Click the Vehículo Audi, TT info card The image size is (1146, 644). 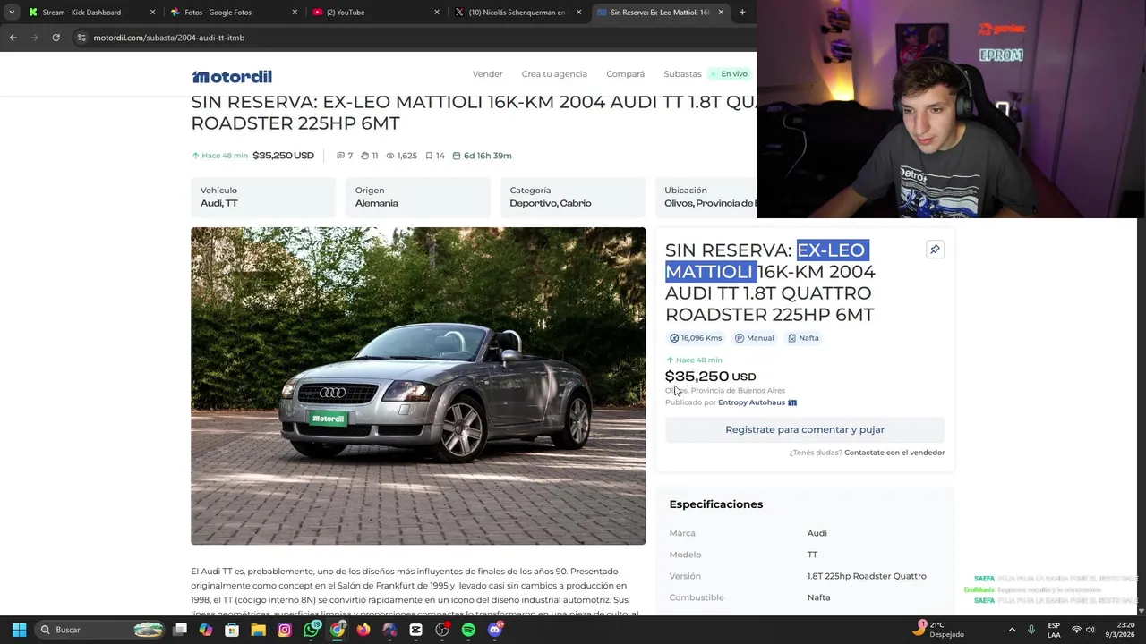click(x=263, y=197)
